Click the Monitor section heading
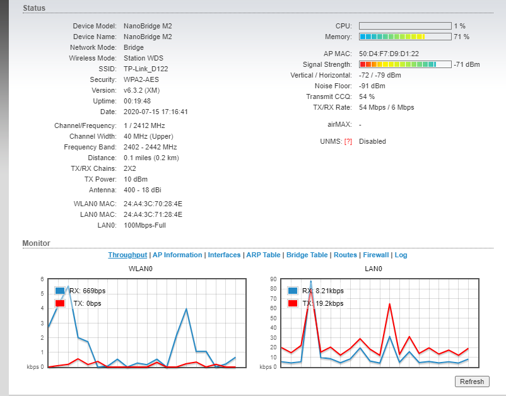 pyautogui.click(x=36, y=243)
